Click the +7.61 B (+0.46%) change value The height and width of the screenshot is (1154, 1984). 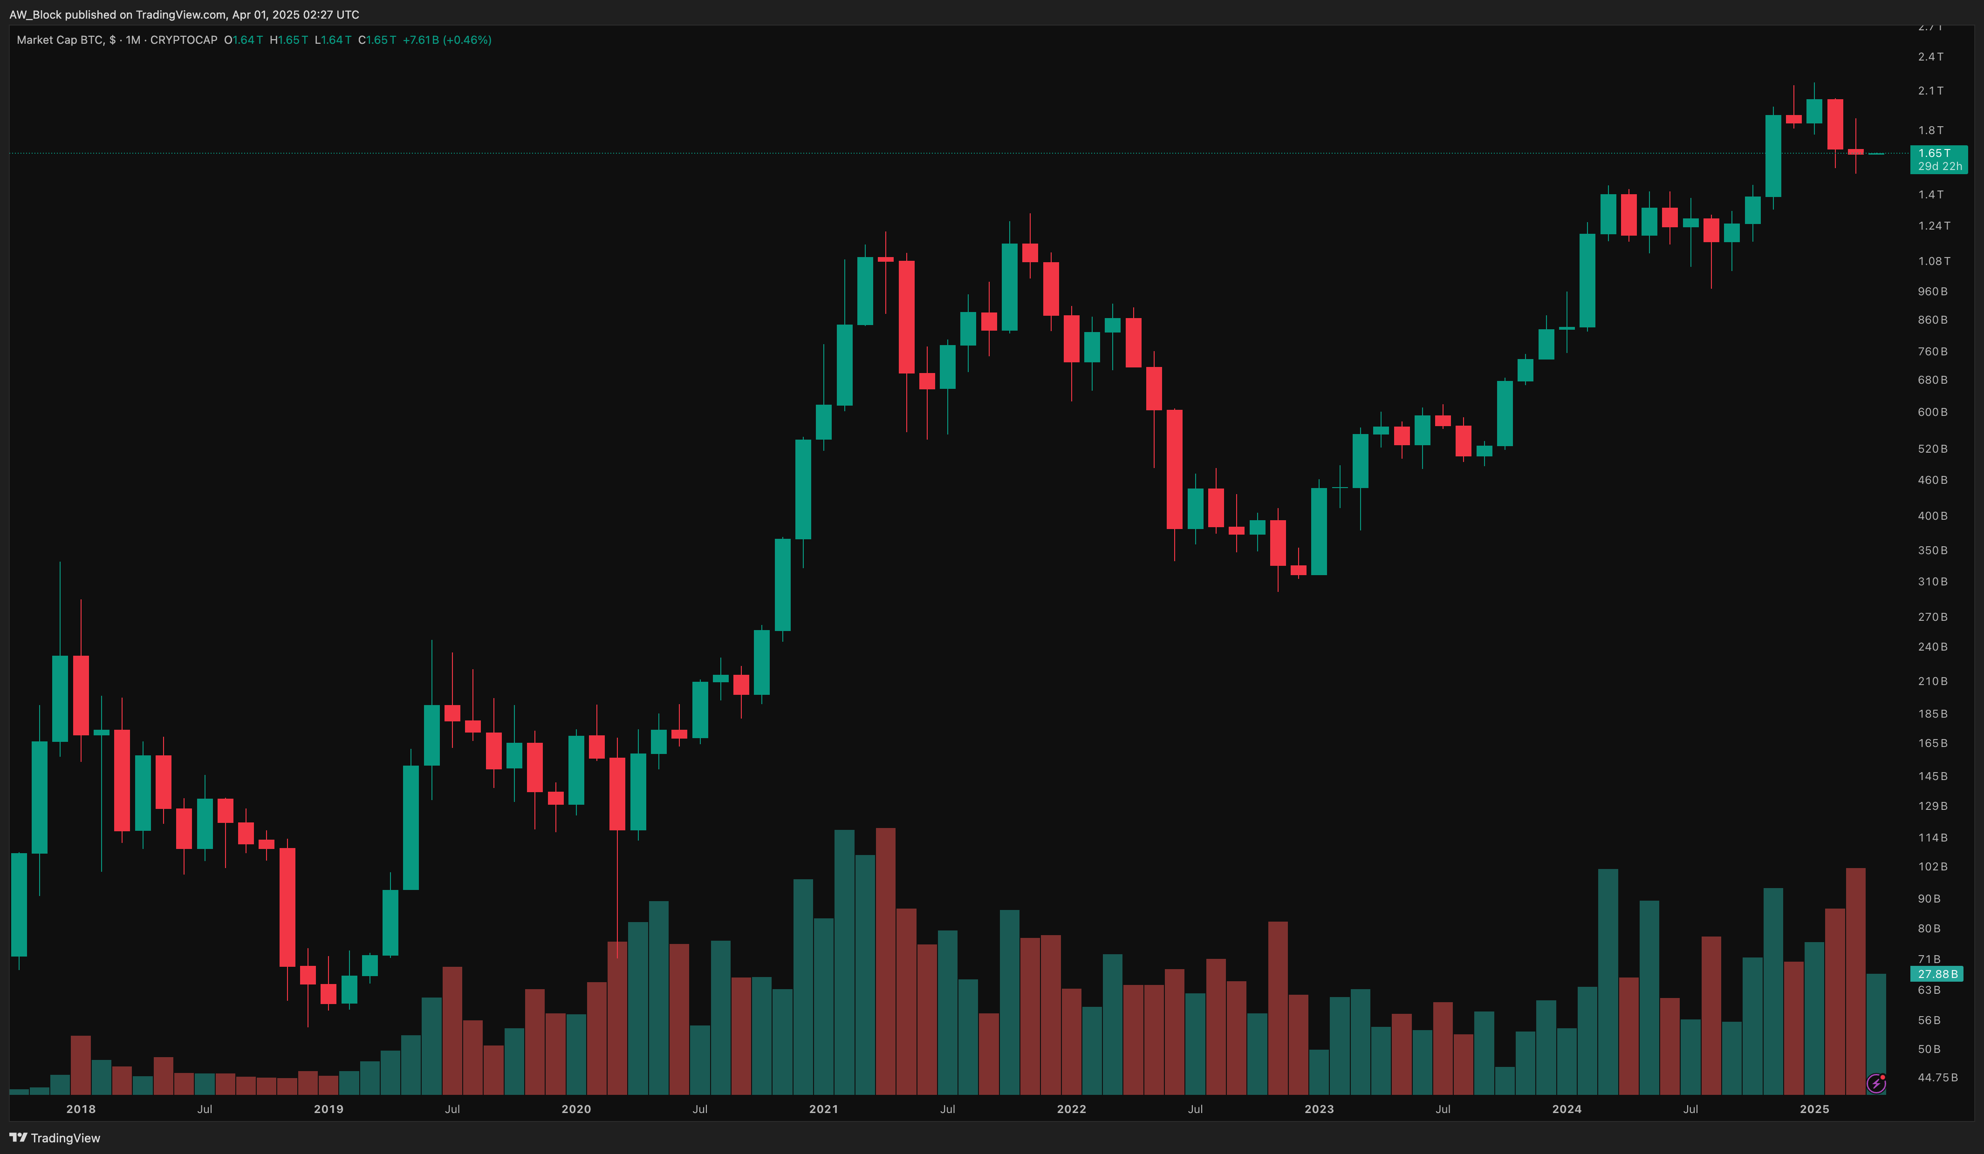point(446,39)
